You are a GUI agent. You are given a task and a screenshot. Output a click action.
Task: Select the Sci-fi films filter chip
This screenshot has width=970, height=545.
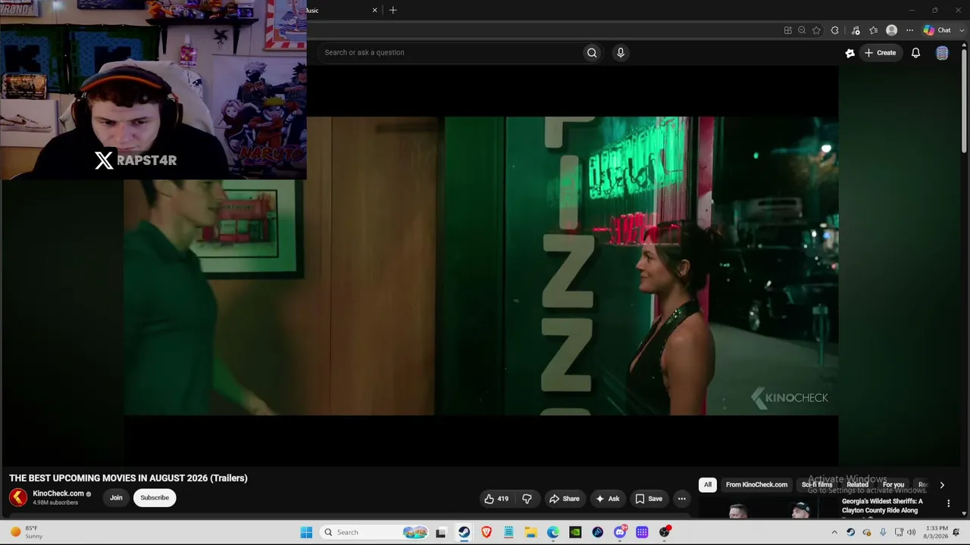pos(817,485)
